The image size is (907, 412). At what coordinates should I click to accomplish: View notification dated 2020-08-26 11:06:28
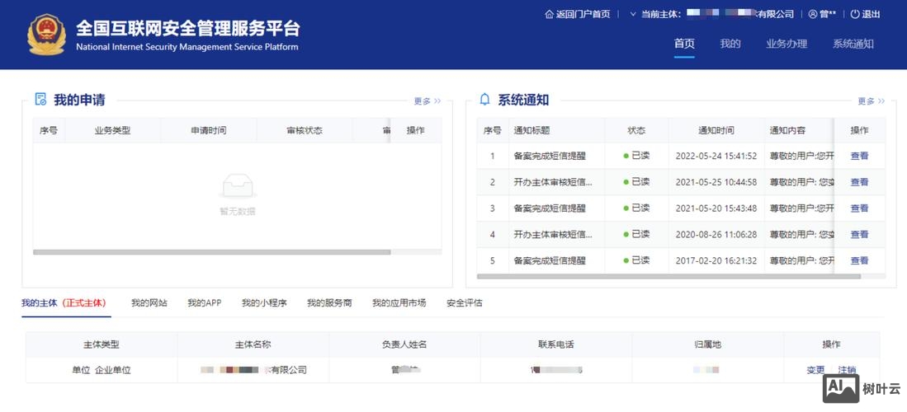[859, 234]
